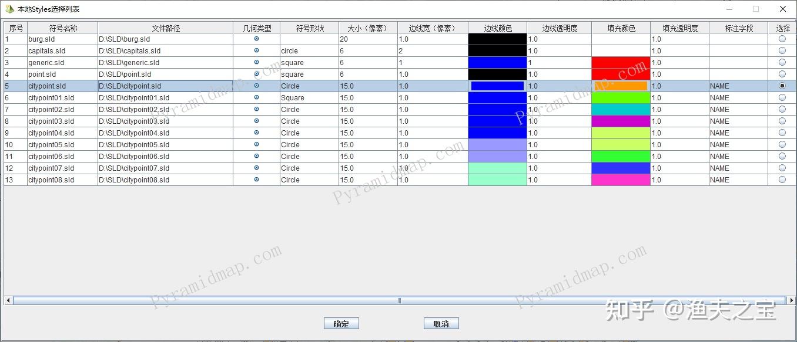The height and width of the screenshot is (342, 797).
Task: Click the 符号名称 column header
Action: tap(61, 27)
